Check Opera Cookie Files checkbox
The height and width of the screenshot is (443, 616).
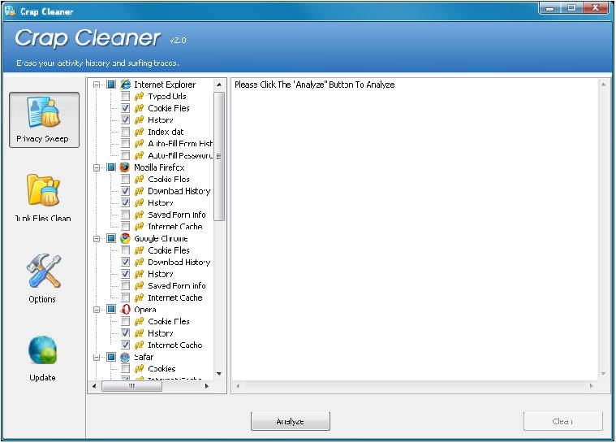(125, 321)
